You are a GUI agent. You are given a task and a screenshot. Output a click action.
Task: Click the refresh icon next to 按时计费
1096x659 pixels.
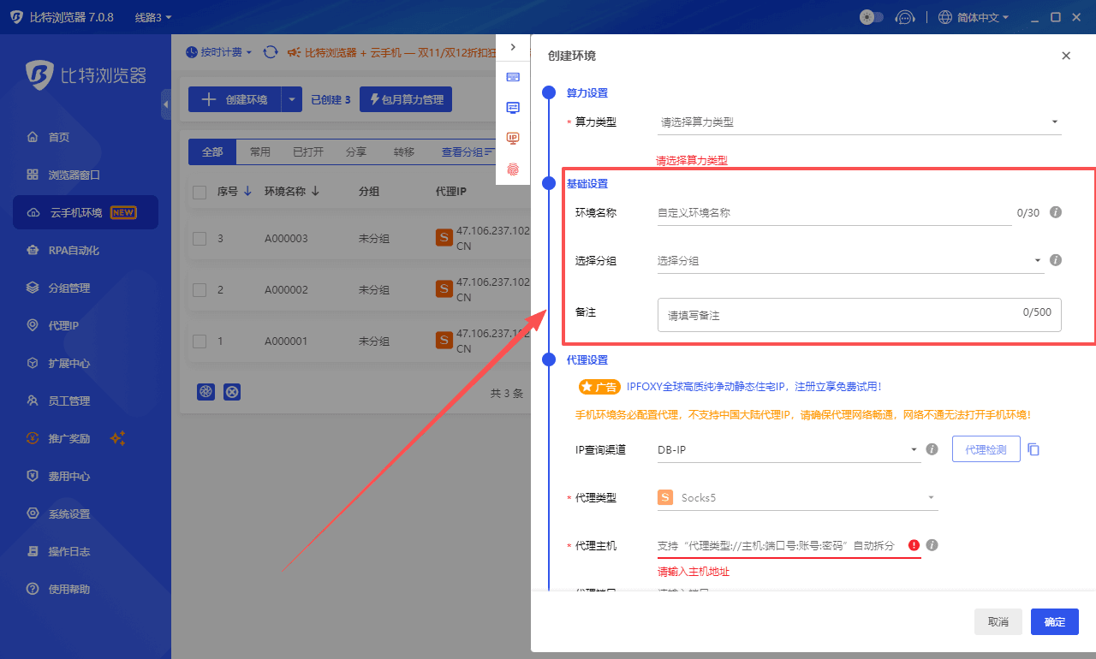coord(271,51)
